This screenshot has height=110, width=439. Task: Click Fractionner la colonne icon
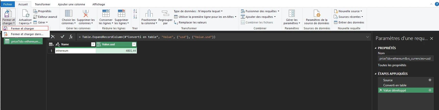(149, 13)
